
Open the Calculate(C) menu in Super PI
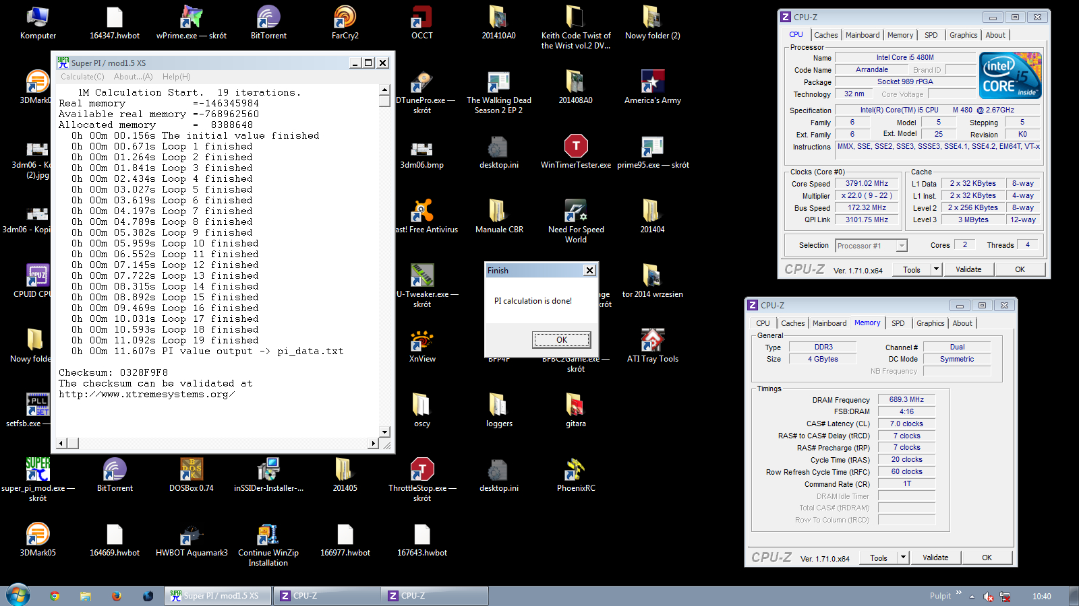pyautogui.click(x=82, y=77)
